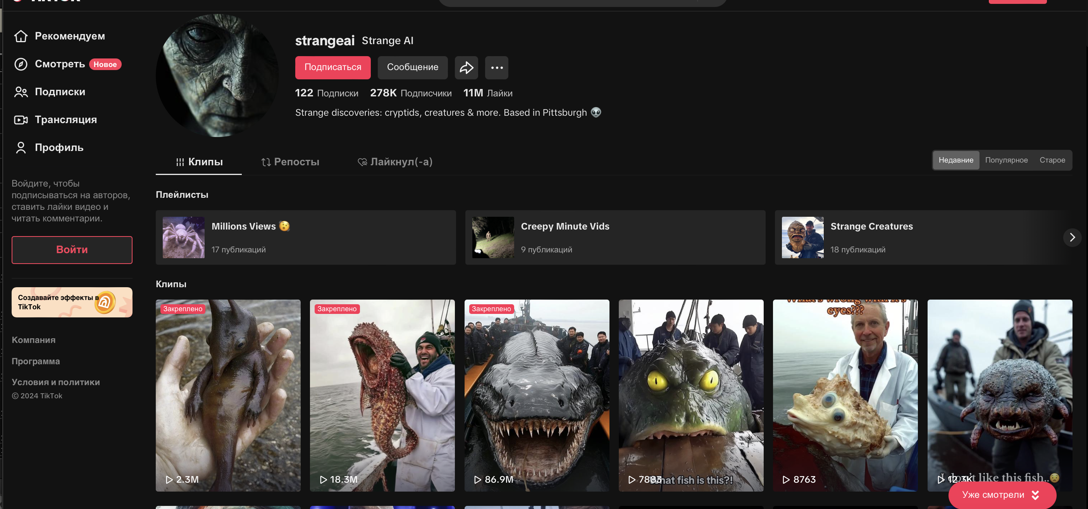Open the three-dots more options button

point(497,67)
